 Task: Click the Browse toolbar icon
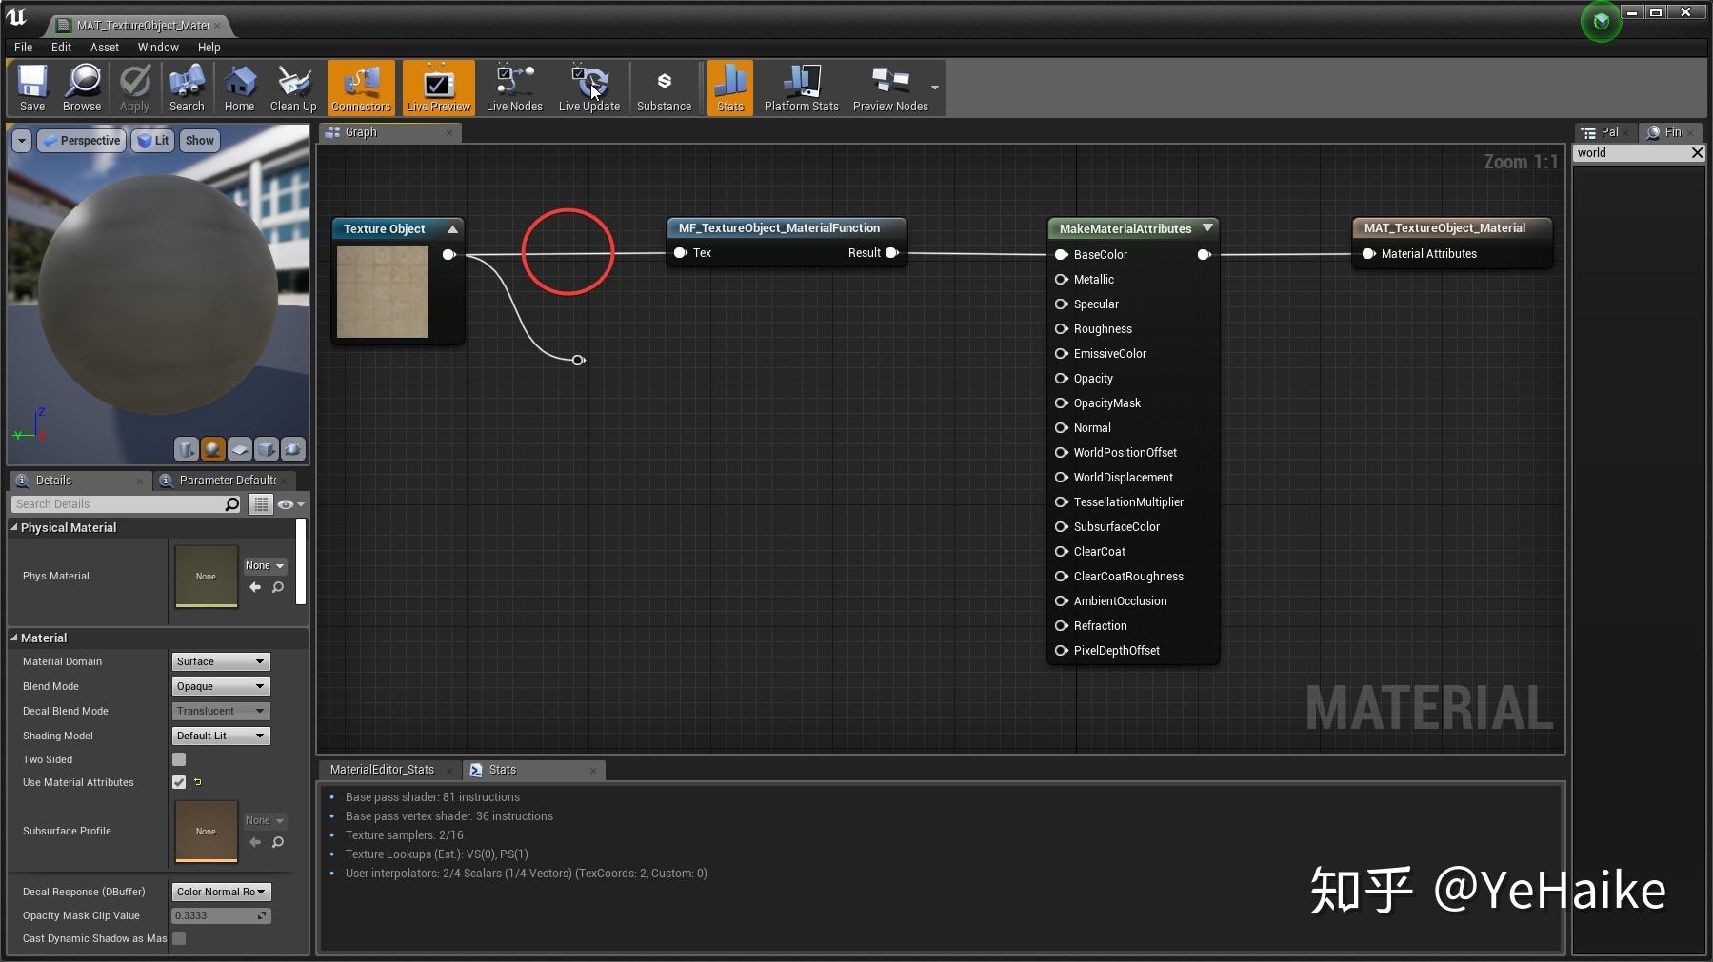click(82, 88)
